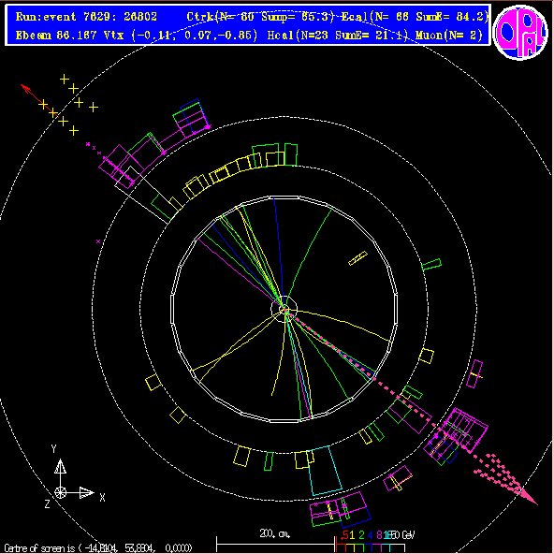Click the Ctrk track summary text
Image resolution: width=554 pixels, height=554 pixels.
coord(260,17)
